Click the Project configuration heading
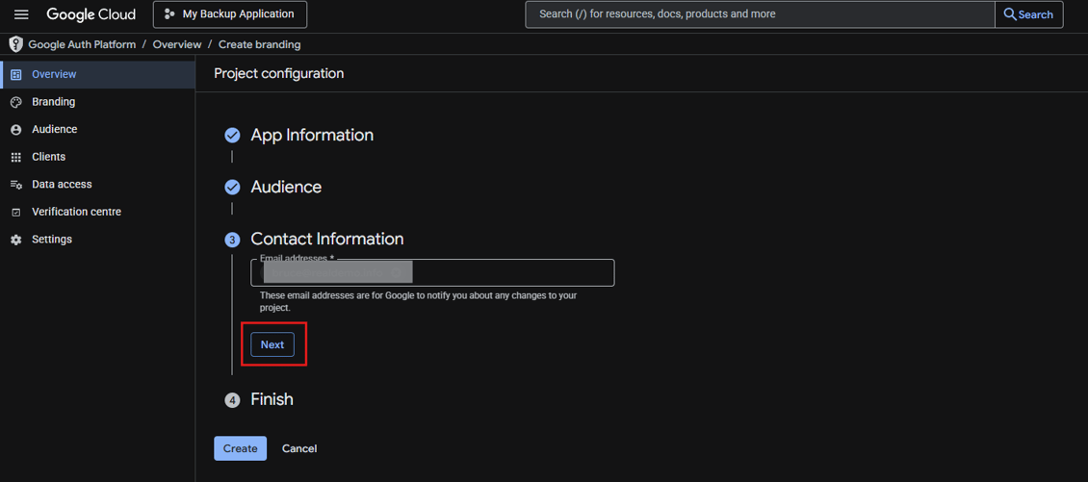Image resolution: width=1088 pixels, height=482 pixels. [279, 73]
